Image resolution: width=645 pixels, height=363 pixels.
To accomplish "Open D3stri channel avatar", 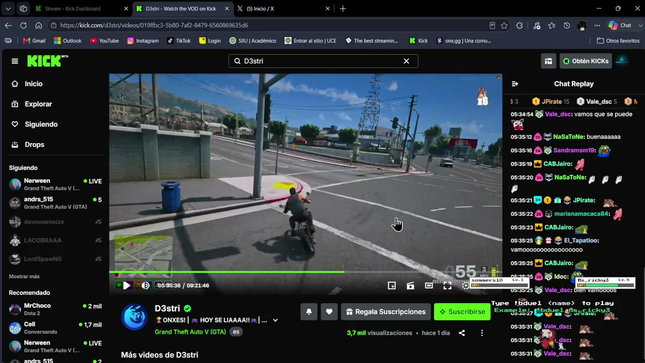I will 135,318.
